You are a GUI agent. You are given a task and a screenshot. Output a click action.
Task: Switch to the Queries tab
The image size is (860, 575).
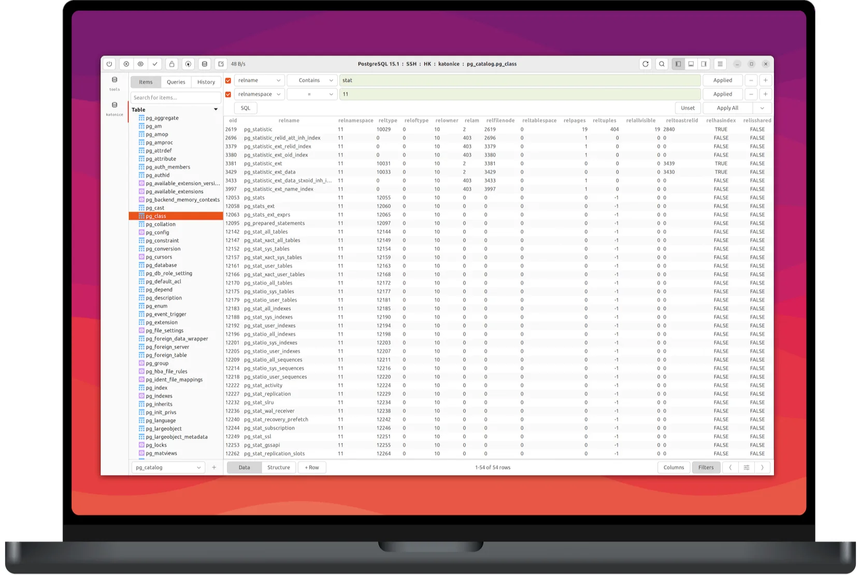[x=176, y=82]
